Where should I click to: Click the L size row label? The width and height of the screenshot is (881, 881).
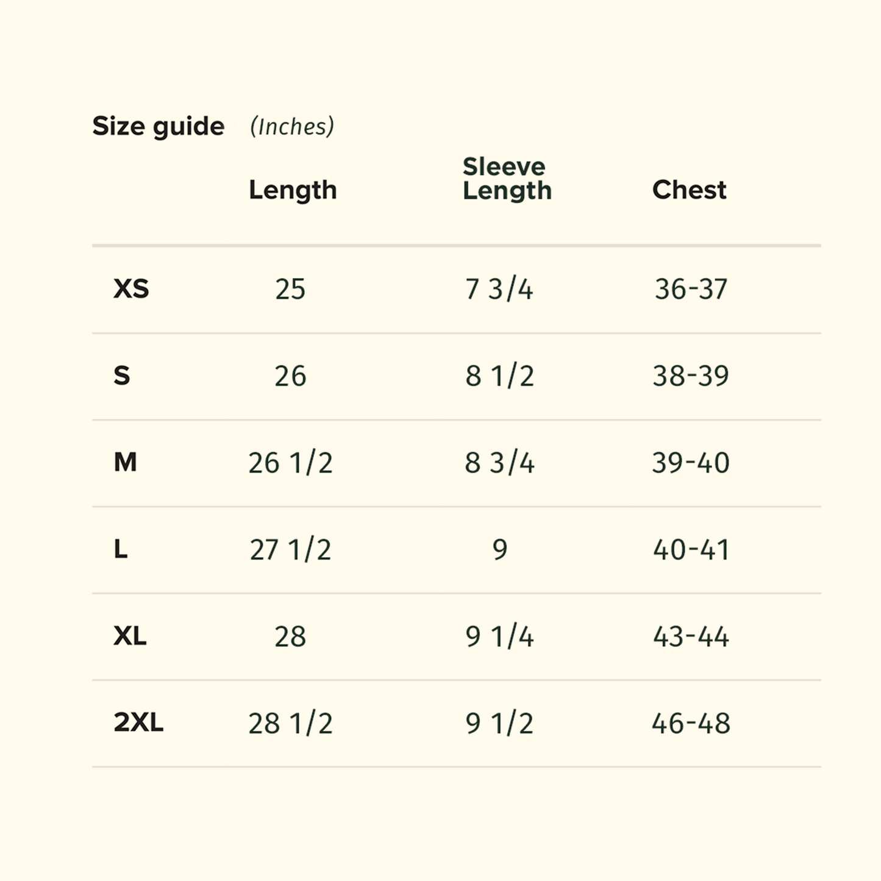pyautogui.click(x=121, y=549)
